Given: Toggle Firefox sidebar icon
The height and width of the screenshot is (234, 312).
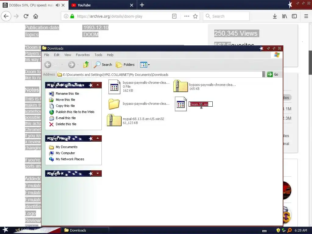Looking at the screenshot, I should 294,16.
